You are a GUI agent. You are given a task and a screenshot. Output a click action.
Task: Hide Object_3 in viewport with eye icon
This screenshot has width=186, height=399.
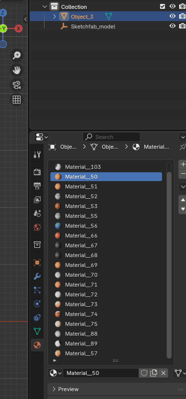173,16
